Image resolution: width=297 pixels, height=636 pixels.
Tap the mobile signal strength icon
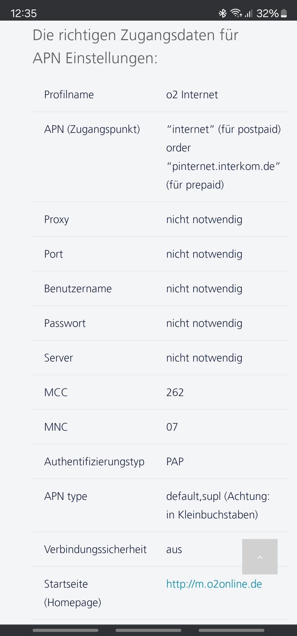point(249,13)
